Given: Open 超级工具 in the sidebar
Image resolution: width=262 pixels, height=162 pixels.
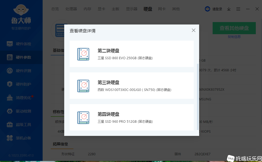Looking at the screenshot, I should tap(21, 125).
